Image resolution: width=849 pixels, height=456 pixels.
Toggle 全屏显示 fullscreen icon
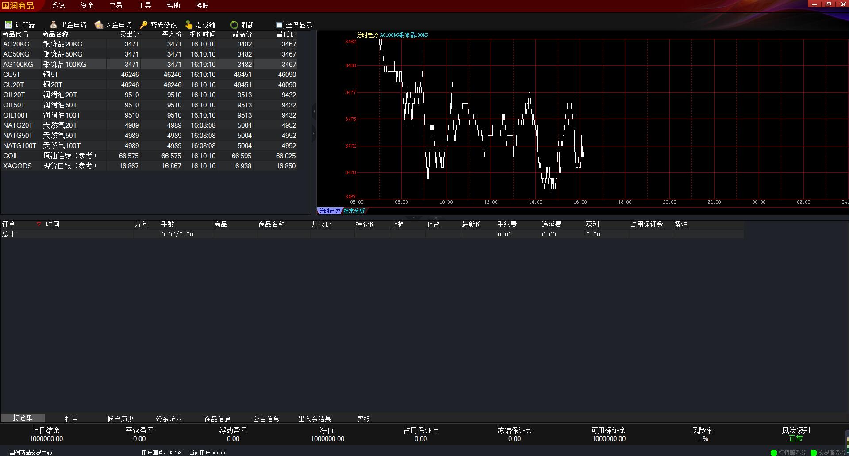pos(279,25)
